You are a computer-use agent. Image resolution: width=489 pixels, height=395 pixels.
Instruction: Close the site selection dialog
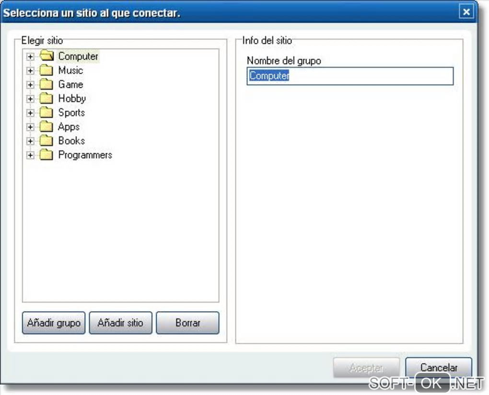(x=466, y=12)
